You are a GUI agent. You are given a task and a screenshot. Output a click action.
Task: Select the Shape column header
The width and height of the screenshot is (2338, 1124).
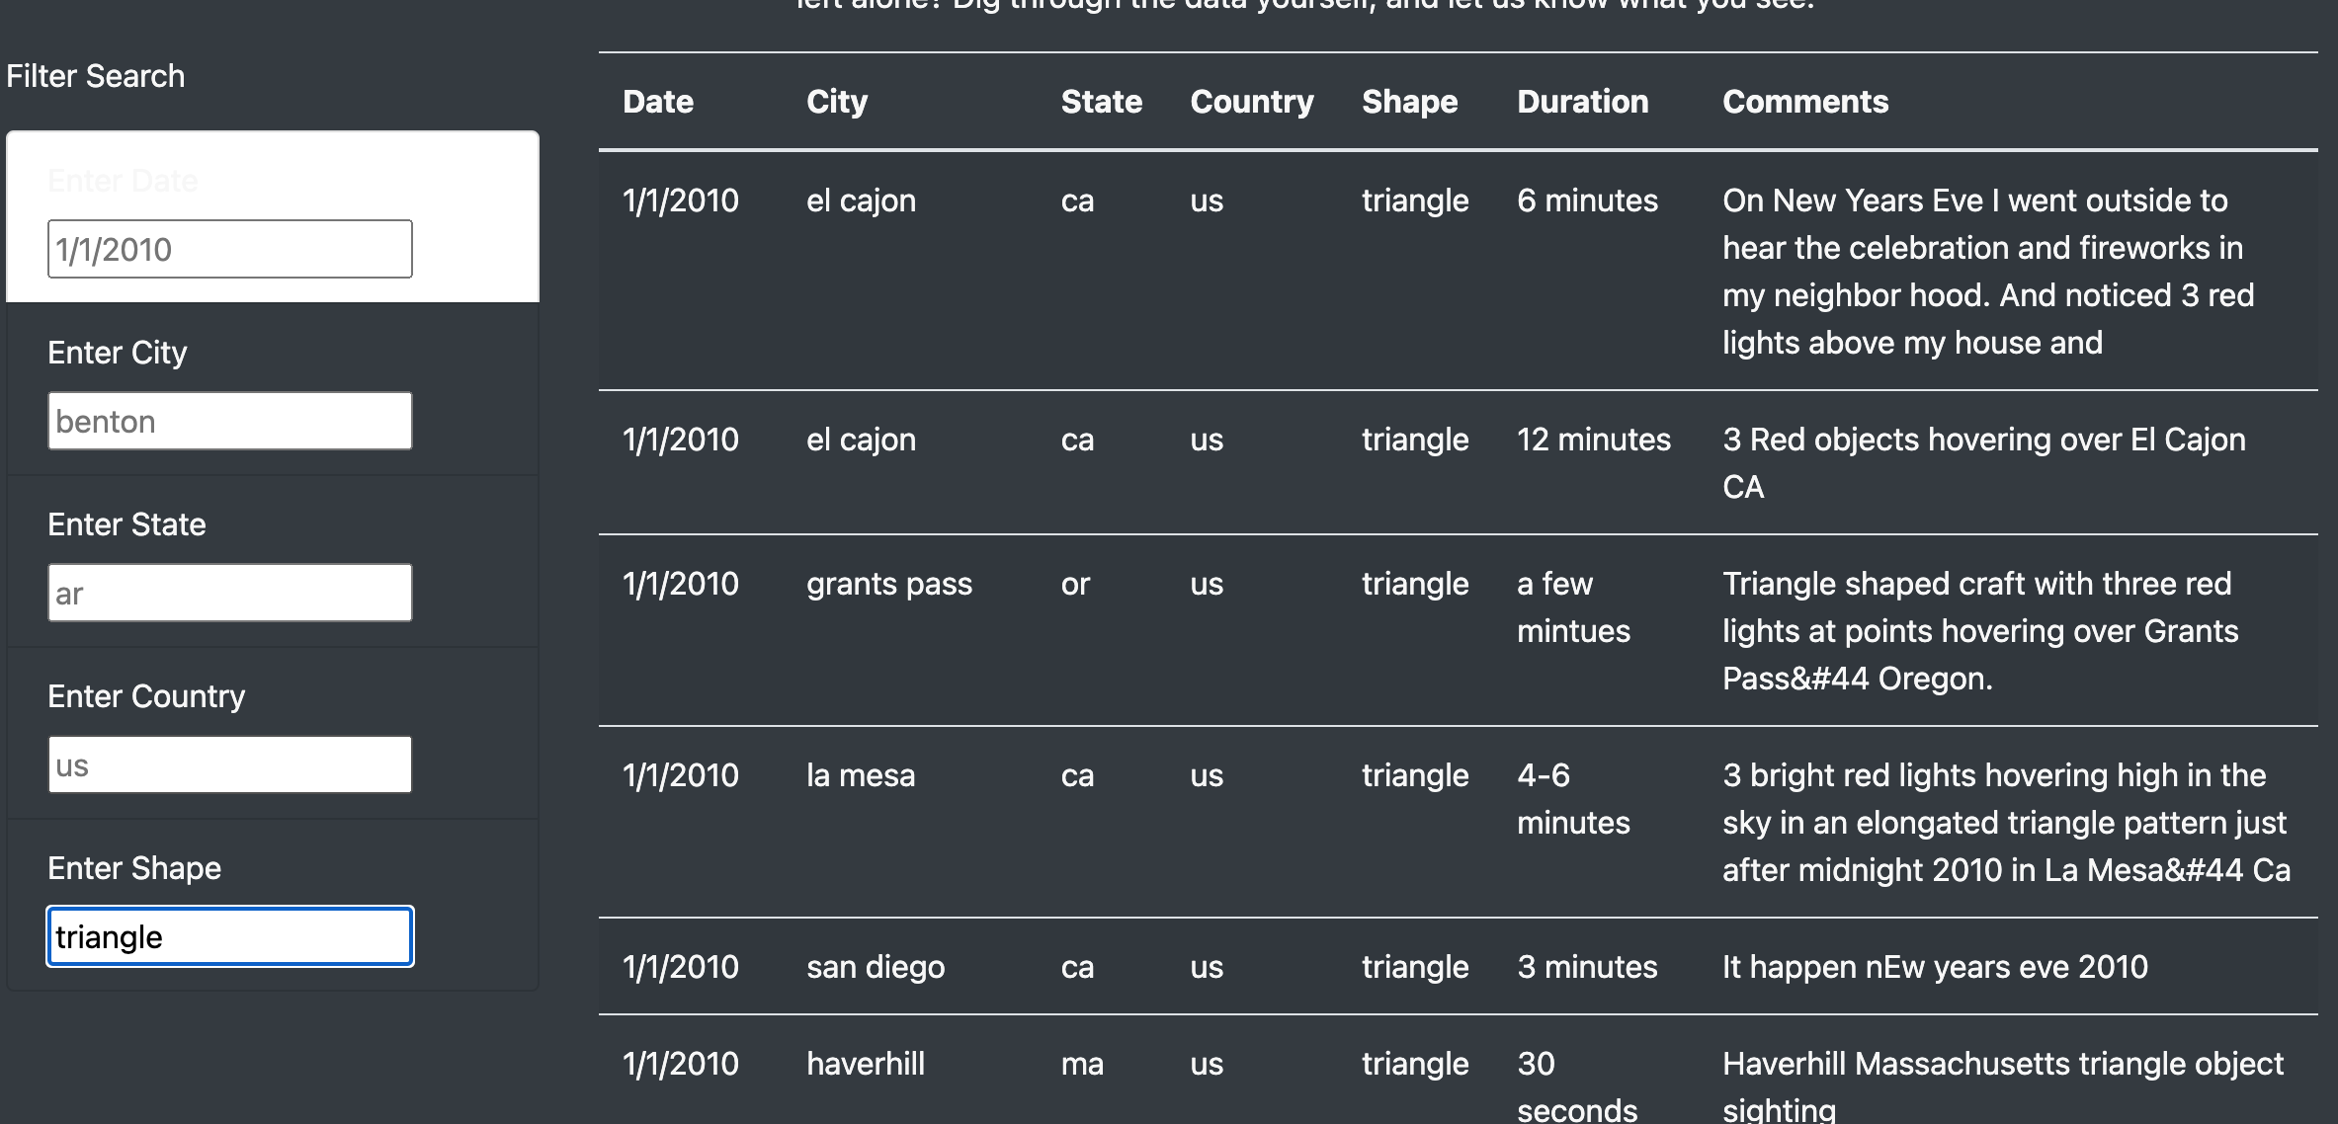(x=1410, y=101)
